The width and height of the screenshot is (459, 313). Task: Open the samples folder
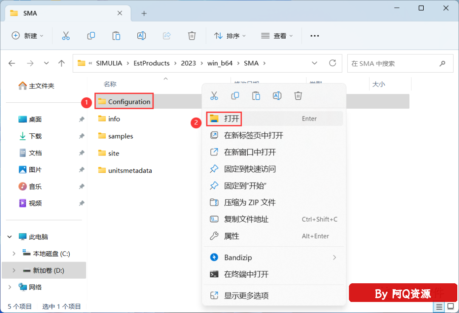click(x=120, y=136)
